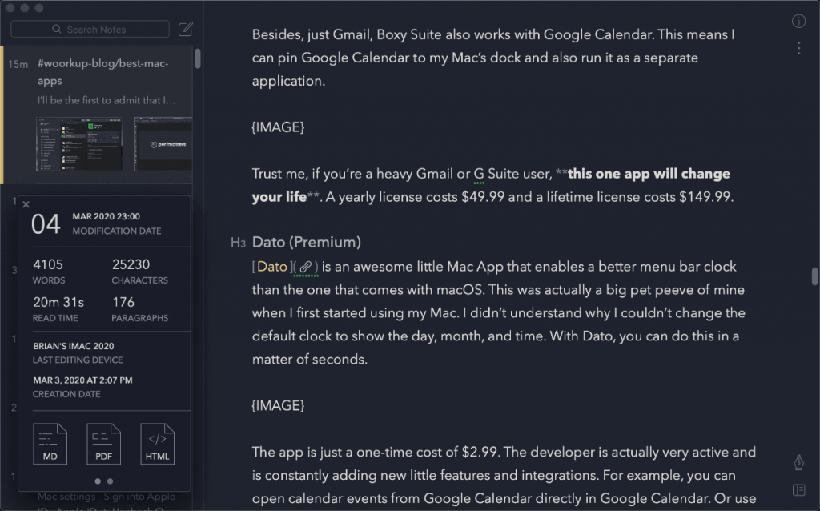Export the note as MD
Screen dimensions: 820x511
(50, 444)
